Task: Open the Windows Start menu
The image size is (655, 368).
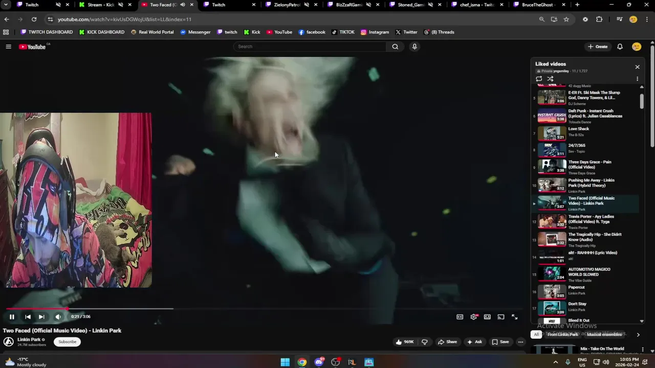Action: click(285, 362)
